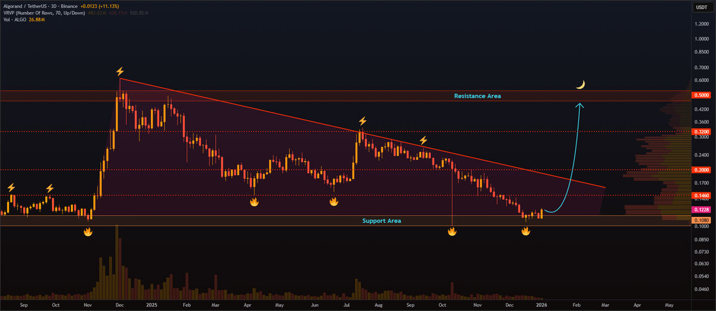Select the current price label 0.1228

700,210
